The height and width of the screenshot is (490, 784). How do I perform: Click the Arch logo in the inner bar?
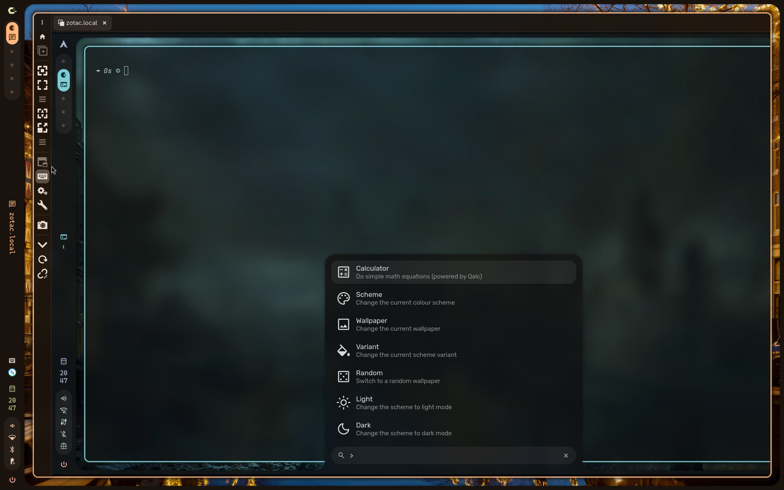point(63,45)
